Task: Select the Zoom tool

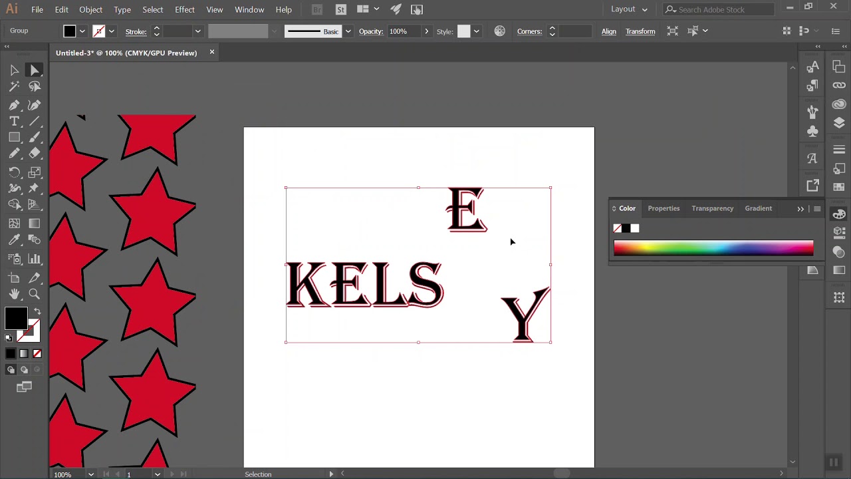Action: pyautogui.click(x=35, y=294)
